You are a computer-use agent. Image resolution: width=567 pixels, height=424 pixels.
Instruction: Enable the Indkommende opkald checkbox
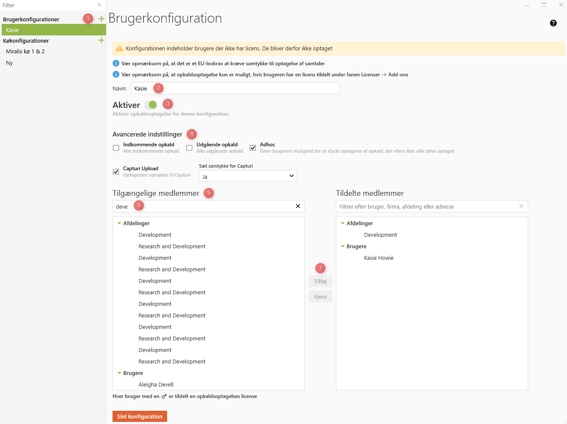point(116,148)
